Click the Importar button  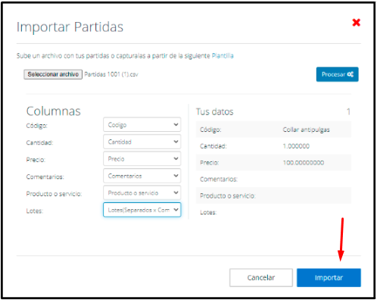[x=329, y=277]
